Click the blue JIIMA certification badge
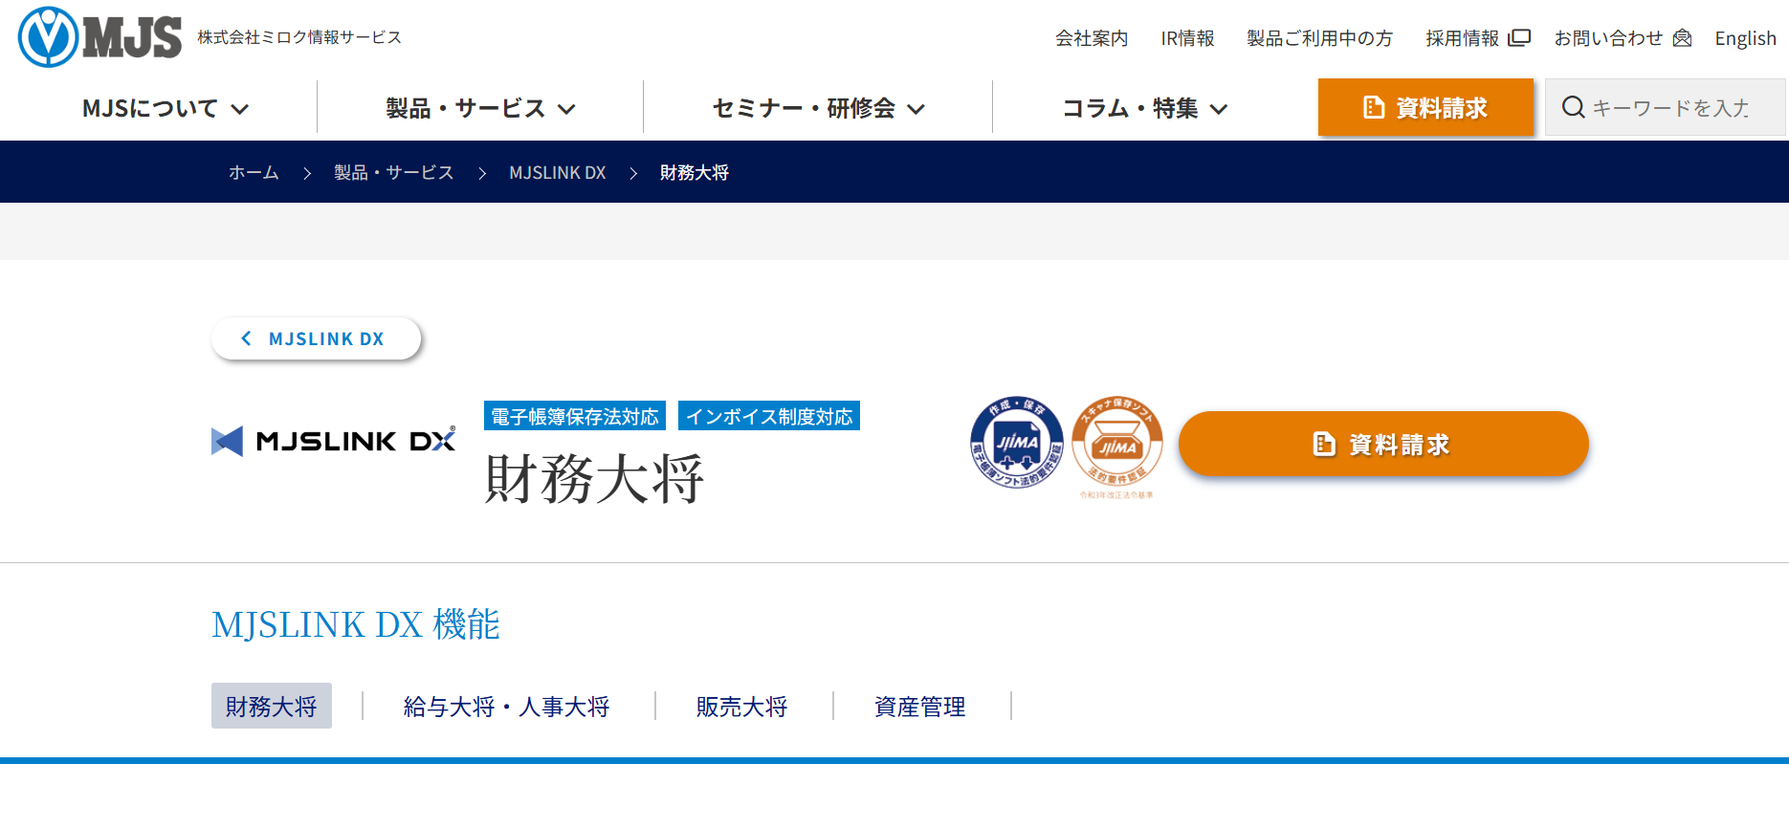1789x829 pixels. click(x=1016, y=443)
